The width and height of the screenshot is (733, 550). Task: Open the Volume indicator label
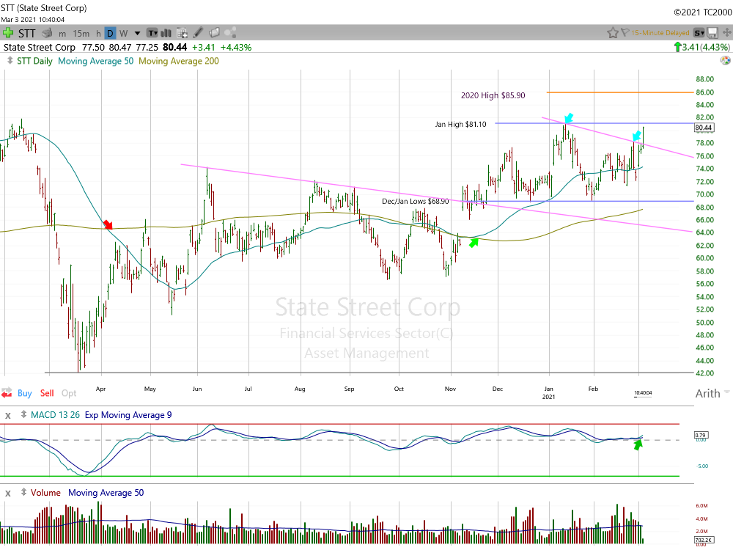pyautogui.click(x=45, y=493)
